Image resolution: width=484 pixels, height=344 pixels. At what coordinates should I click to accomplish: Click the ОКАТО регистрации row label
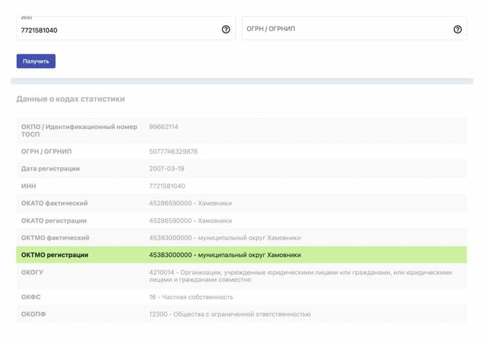coord(54,221)
